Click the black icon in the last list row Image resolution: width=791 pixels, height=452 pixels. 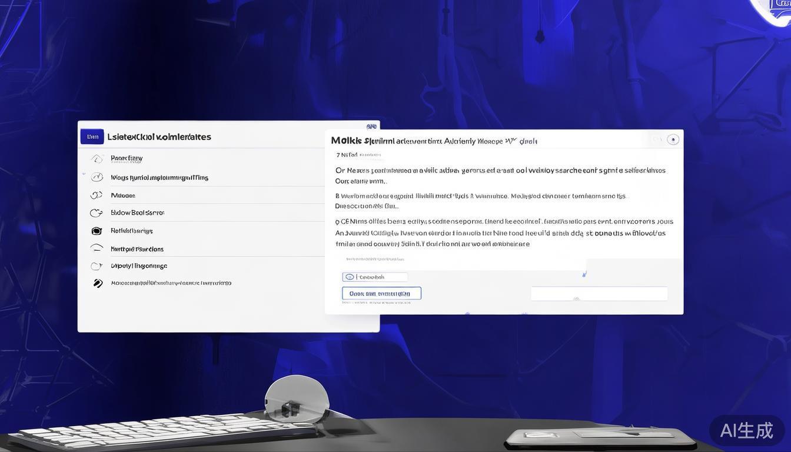(98, 283)
